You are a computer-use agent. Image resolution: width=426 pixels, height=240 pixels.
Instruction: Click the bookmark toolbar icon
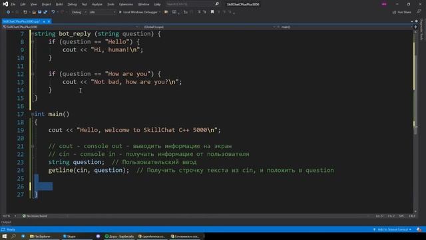212,12
